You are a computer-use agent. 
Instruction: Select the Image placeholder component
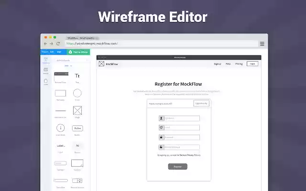click(77, 112)
